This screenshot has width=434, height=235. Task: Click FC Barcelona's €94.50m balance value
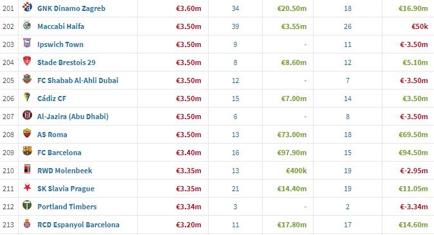click(413, 153)
